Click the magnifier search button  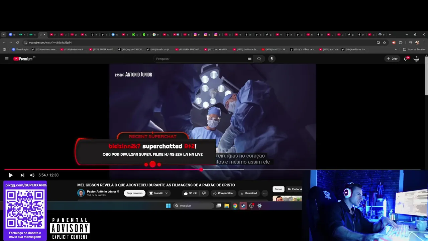click(x=259, y=59)
